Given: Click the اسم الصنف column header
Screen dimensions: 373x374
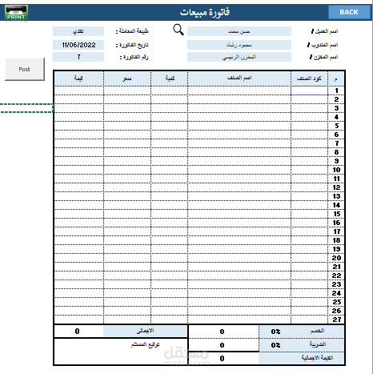Looking at the screenshot, I should click(x=239, y=78).
